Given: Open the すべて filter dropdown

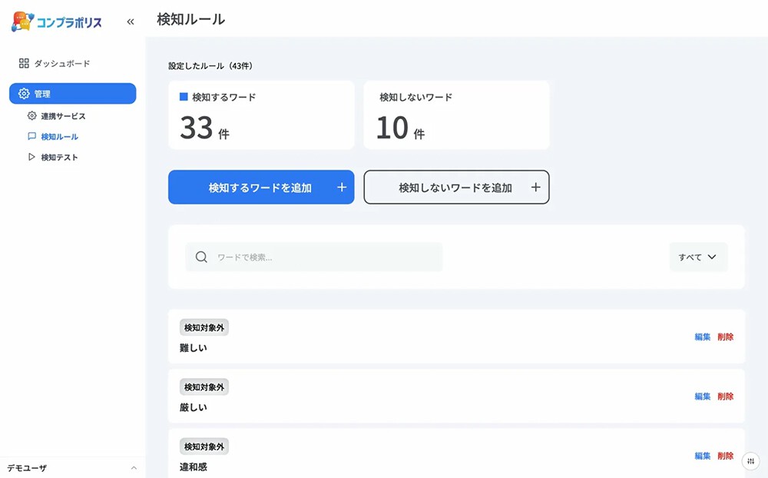Looking at the screenshot, I should (x=697, y=257).
